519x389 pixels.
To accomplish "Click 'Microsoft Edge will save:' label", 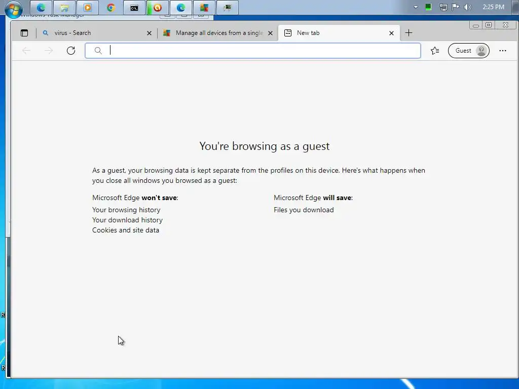I will [313, 198].
